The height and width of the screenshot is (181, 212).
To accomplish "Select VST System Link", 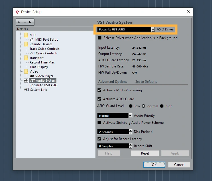I will click(x=35, y=90).
